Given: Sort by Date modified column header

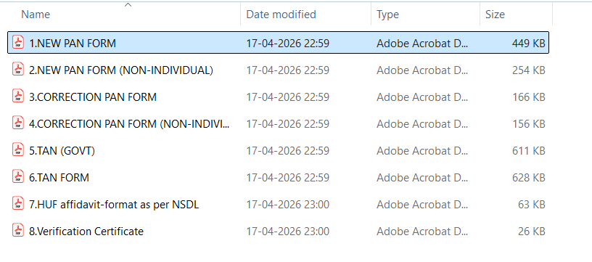Looking at the screenshot, I should (281, 15).
